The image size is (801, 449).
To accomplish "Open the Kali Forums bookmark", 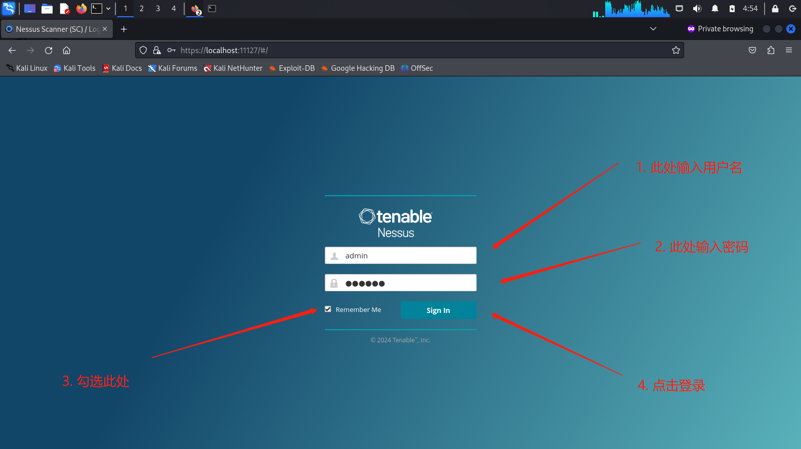I will (173, 68).
